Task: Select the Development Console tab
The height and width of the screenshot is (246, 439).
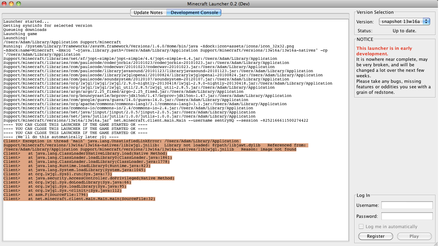Action: [194, 12]
